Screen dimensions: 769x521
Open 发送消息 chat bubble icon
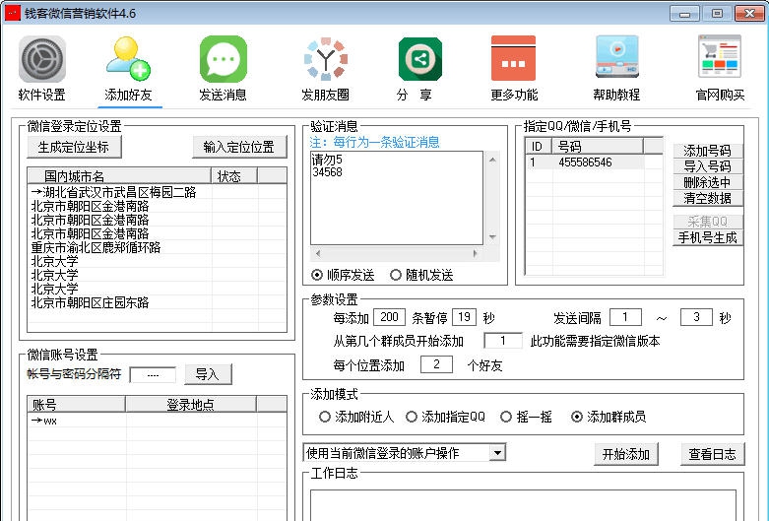pyautogui.click(x=224, y=59)
